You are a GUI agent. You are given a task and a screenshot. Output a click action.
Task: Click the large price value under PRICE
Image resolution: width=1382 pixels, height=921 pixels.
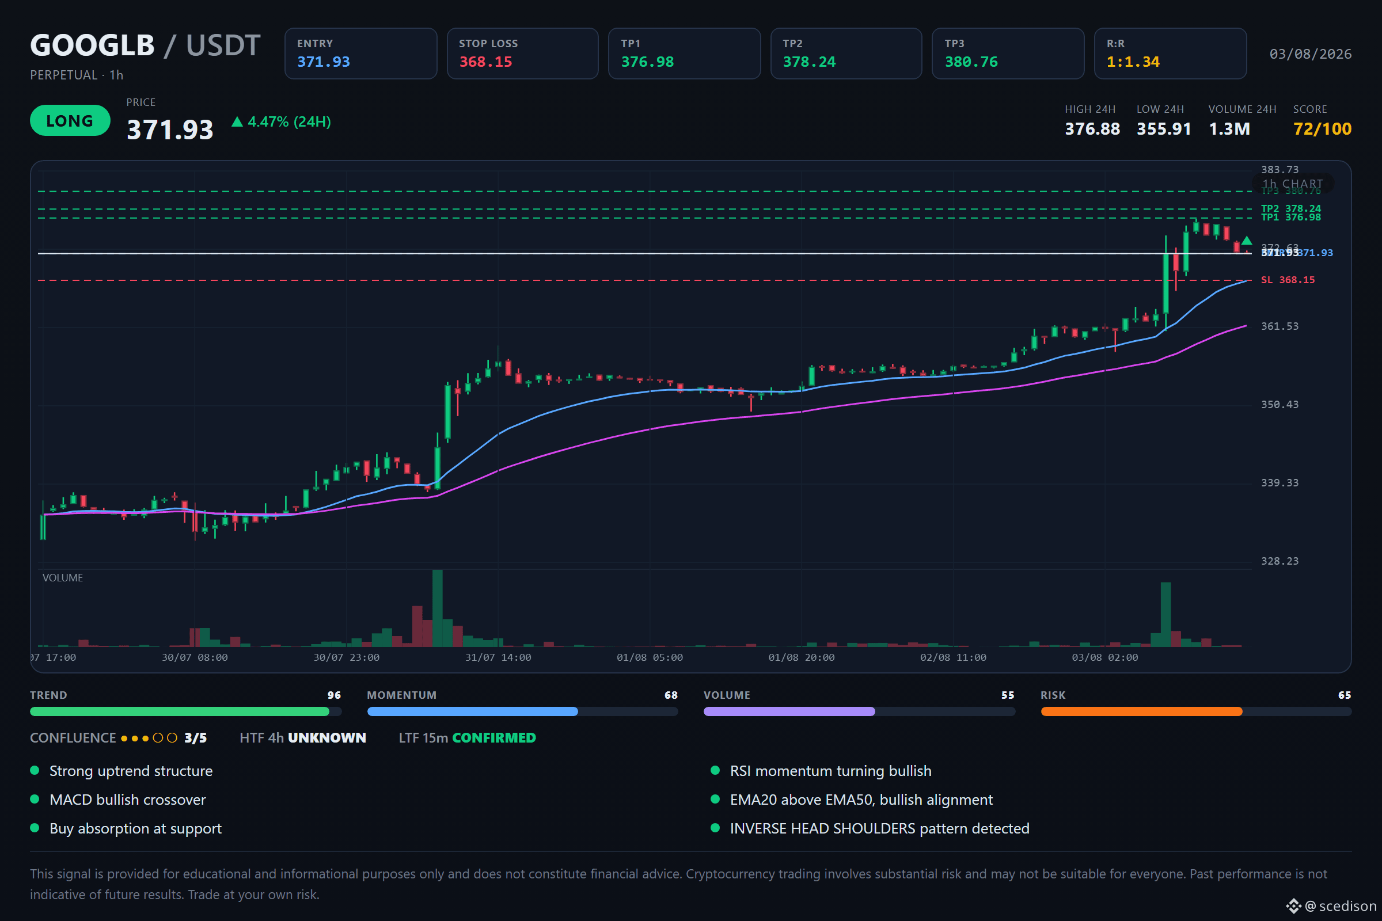170,129
